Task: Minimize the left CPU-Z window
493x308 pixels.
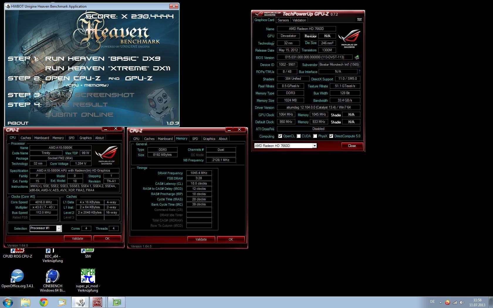Action: click(105, 129)
